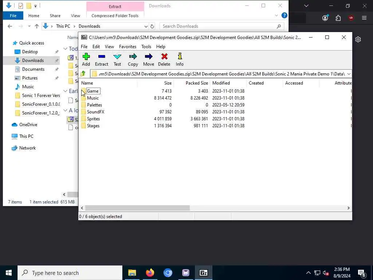Switch to the 7-Zip taskbar icon
This screenshot has height=280, width=373.
(x=203, y=273)
